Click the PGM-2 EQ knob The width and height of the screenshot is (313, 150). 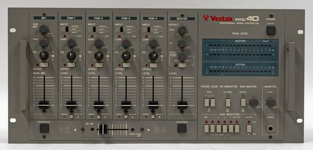tap(99, 56)
